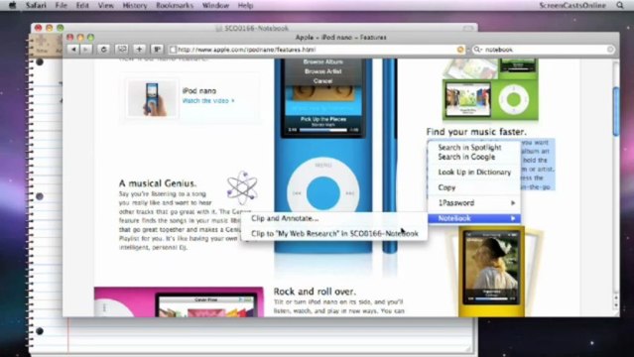Select Look Up in Dictionary
The width and height of the screenshot is (634, 357).
coord(474,173)
